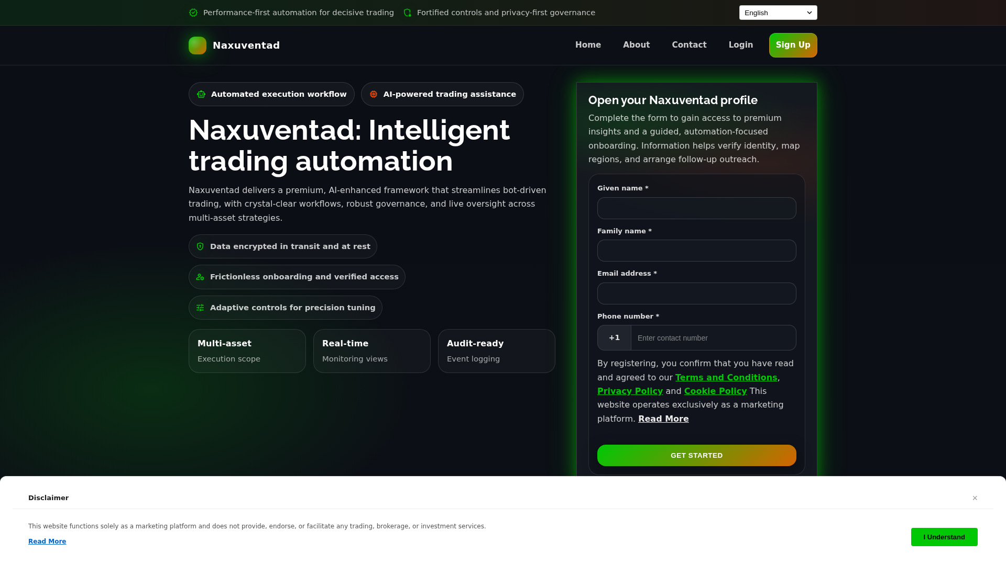
Task: Click the chip icon in AI-powered trading assistance
Action: click(374, 94)
